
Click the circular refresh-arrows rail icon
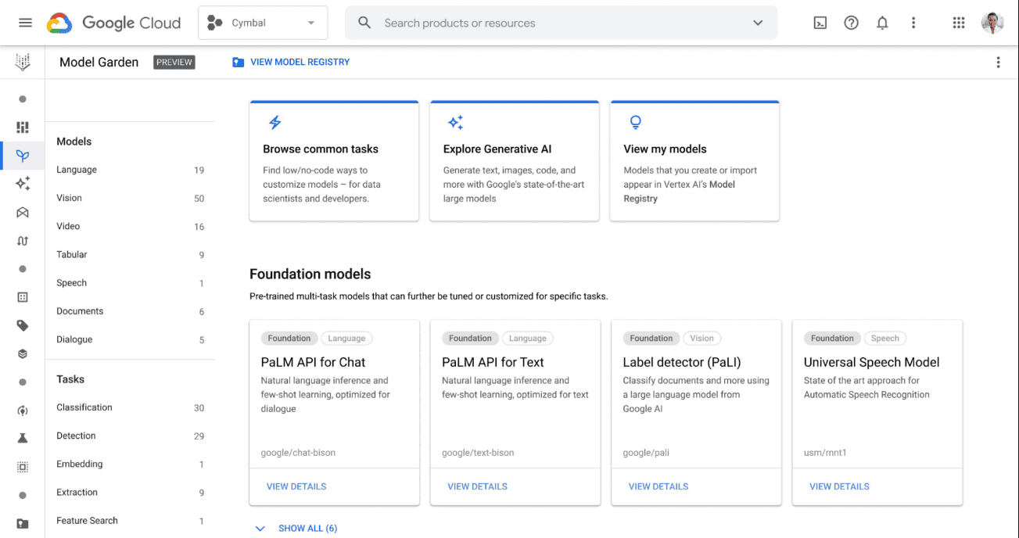pyautogui.click(x=23, y=411)
